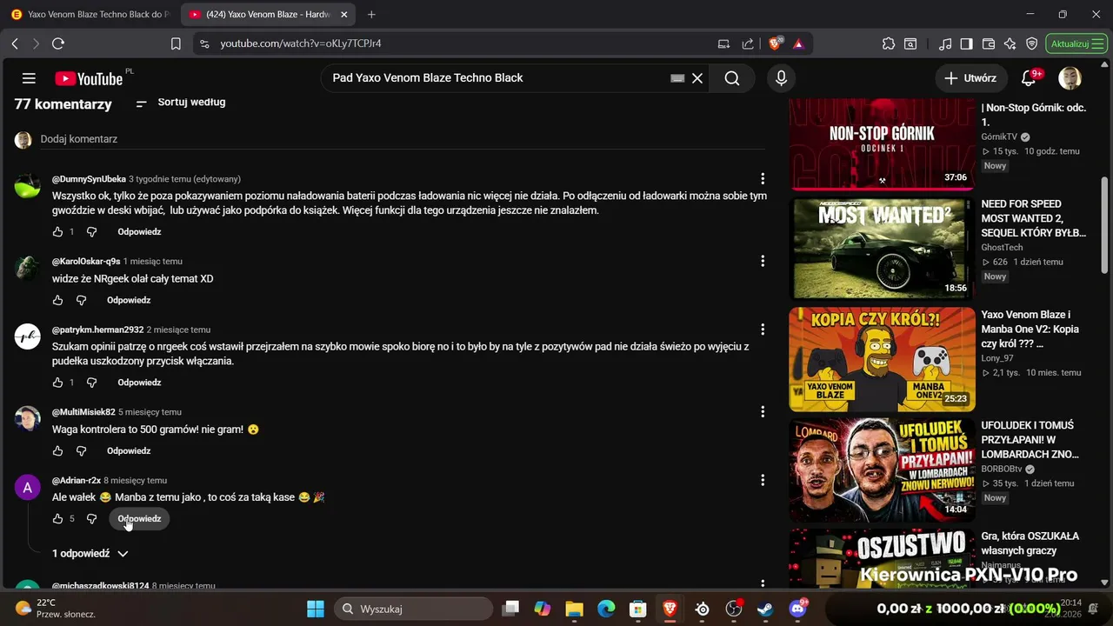Click Odpowiedz under @DumnySynUbeka's comment

click(x=140, y=232)
